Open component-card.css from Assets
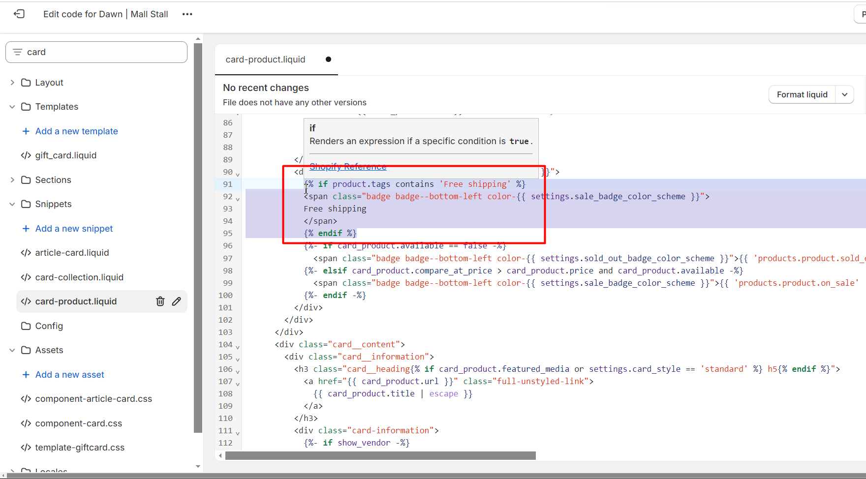 coord(78,423)
